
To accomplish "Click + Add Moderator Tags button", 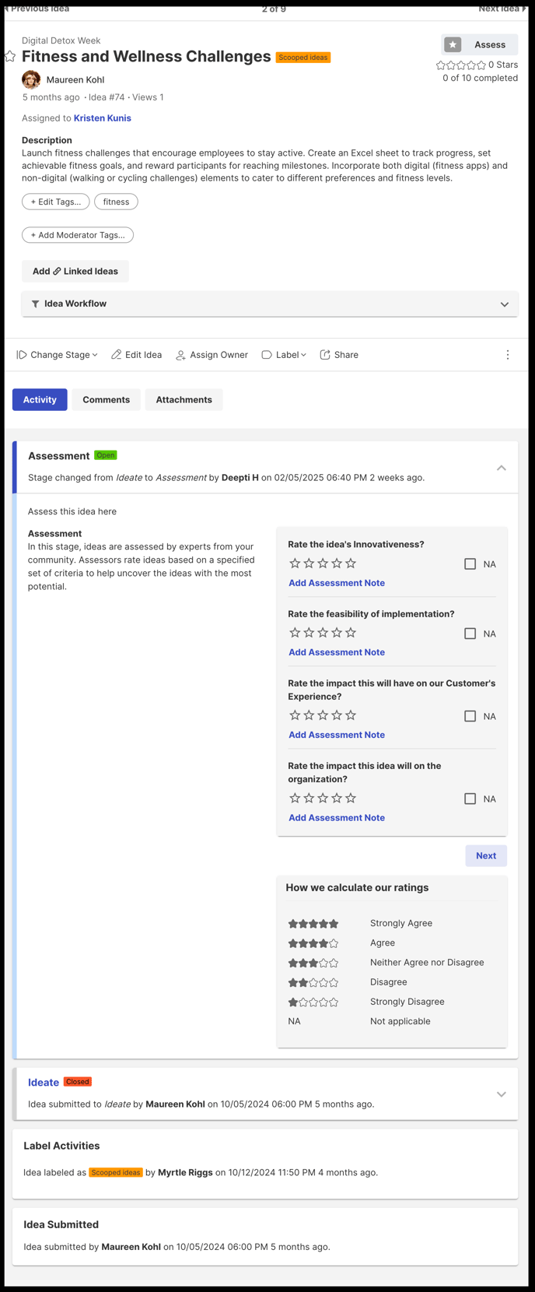I will coord(78,235).
